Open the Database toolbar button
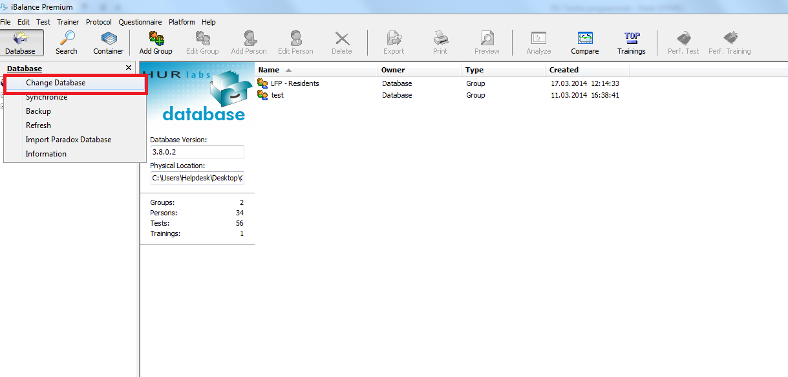788x377 pixels. [22, 43]
